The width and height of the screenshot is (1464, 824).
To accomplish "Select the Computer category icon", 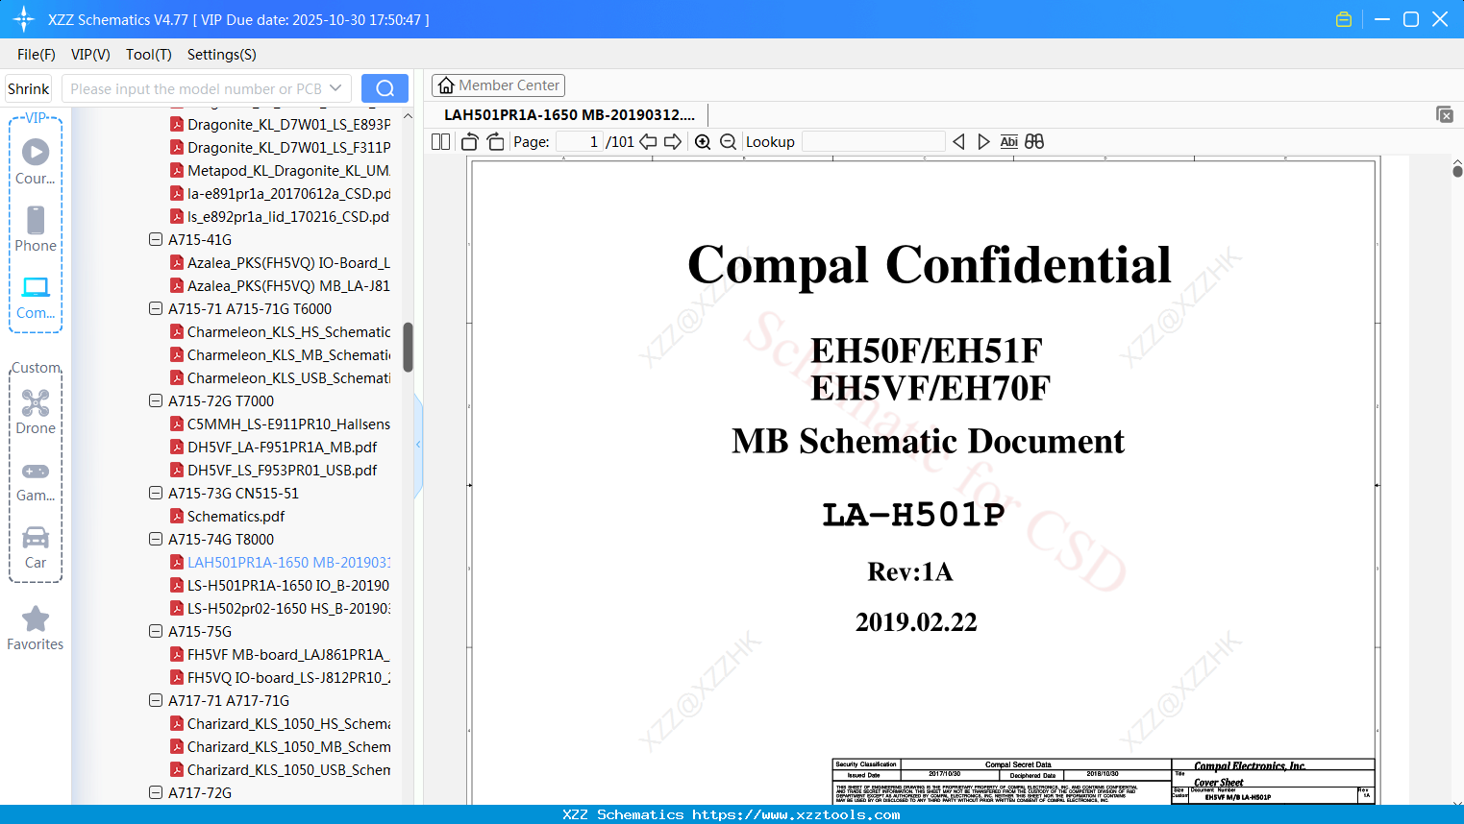I will 36,297.
